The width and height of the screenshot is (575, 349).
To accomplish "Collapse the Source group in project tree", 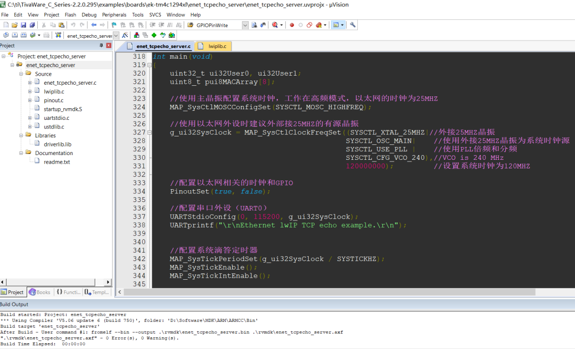I will (21, 74).
